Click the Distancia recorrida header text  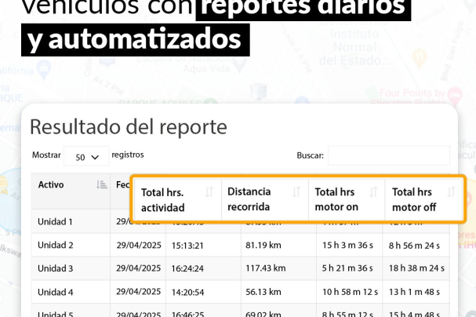click(x=249, y=199)
